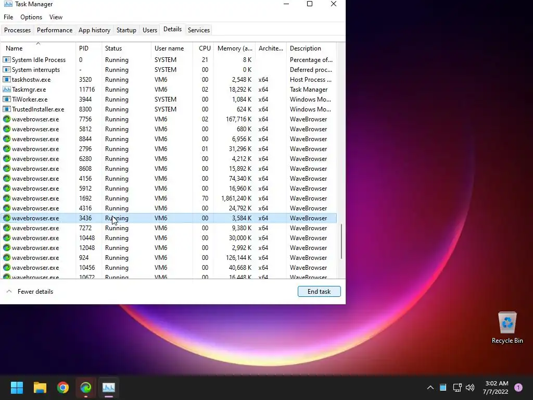
Task: Click the Task Manager description text
Action: click(x=309, y=89)
